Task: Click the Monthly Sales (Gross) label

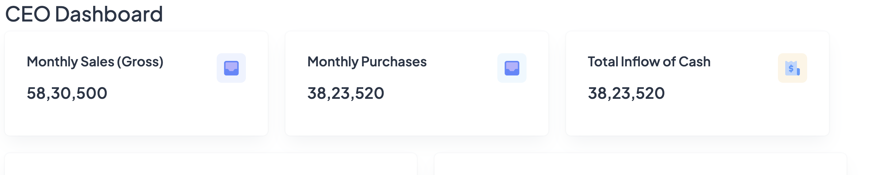Action: pos(95,62)
